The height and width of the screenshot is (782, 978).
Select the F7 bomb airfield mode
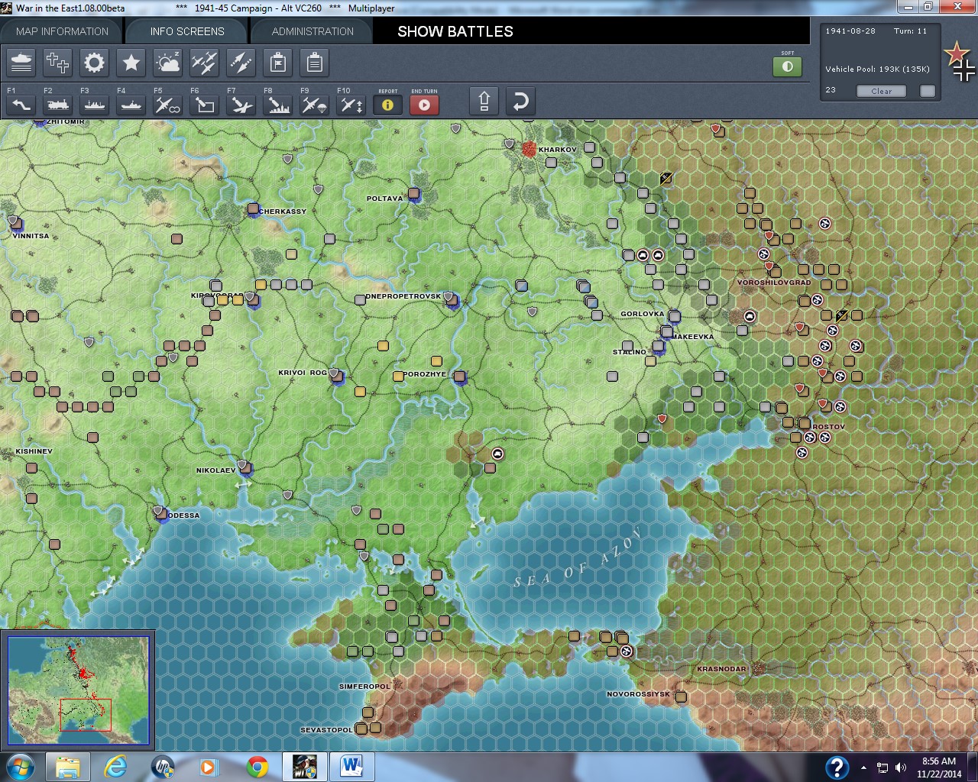coord(241,104)
